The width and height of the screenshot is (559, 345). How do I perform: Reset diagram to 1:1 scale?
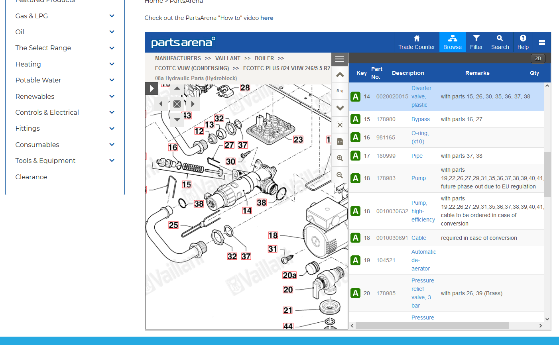(340, 141)
